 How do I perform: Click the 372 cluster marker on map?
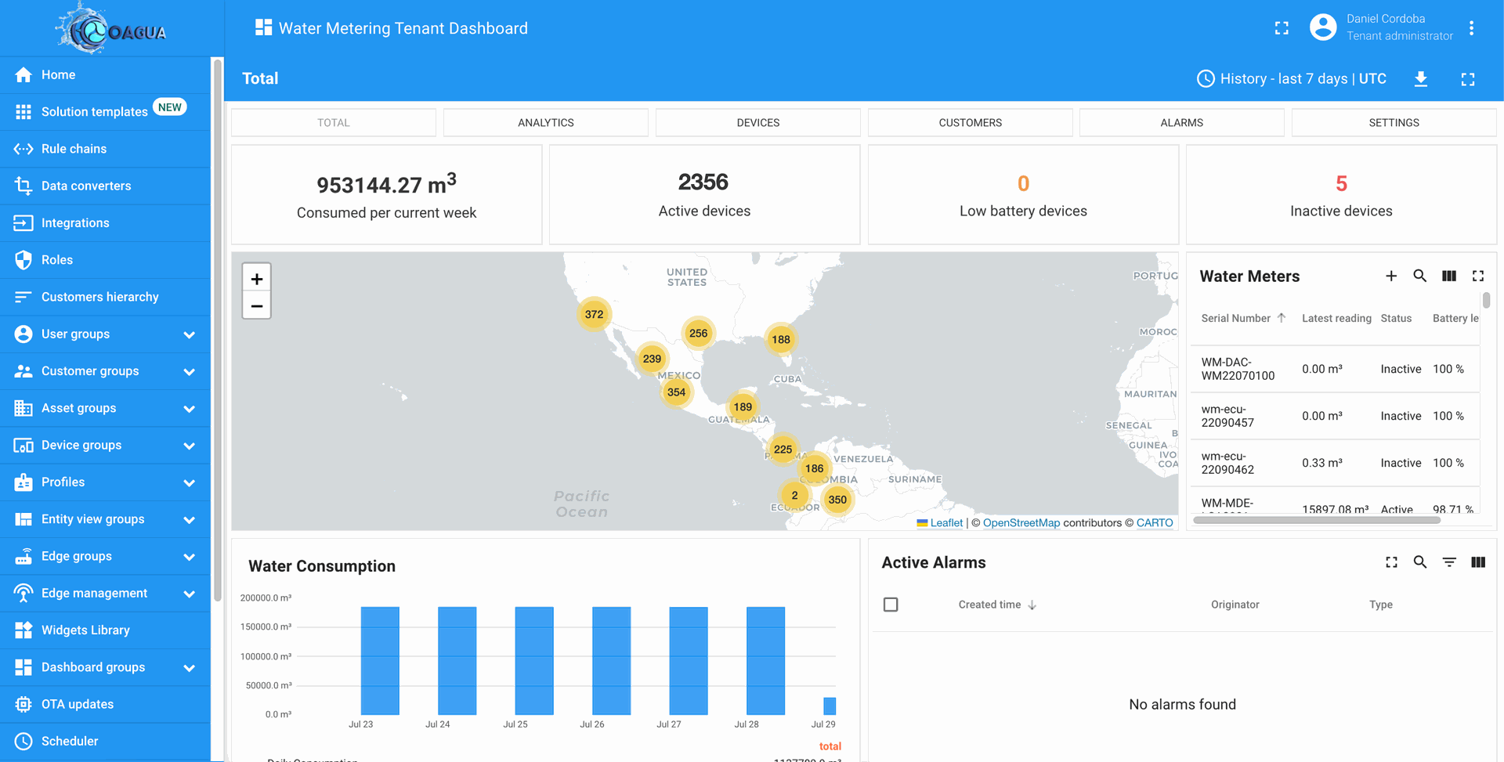point(594,315)
